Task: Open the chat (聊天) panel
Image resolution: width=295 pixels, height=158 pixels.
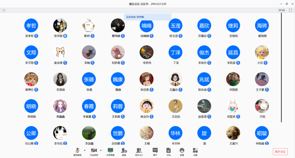Action: (x=155, y=150)
